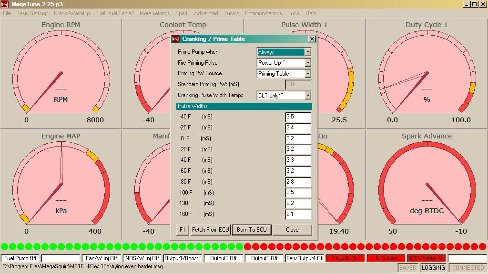Click the LOGGING status indicator
This screenshot has width=488, height=274.
coord(433,267)
